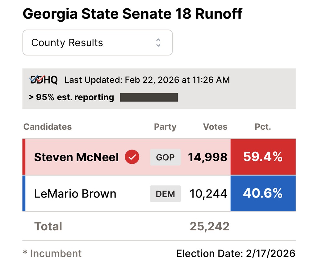Click the 14,998 vote count
Viewport: 318px width, 265px height.
(x=208, y=157)
